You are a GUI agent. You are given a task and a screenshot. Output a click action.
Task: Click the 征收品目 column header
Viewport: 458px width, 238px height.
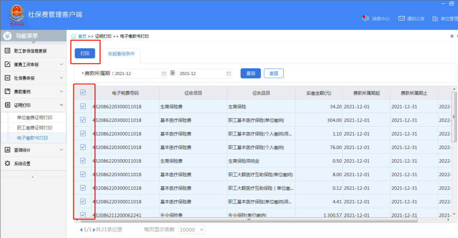click(x=261, y=93)
